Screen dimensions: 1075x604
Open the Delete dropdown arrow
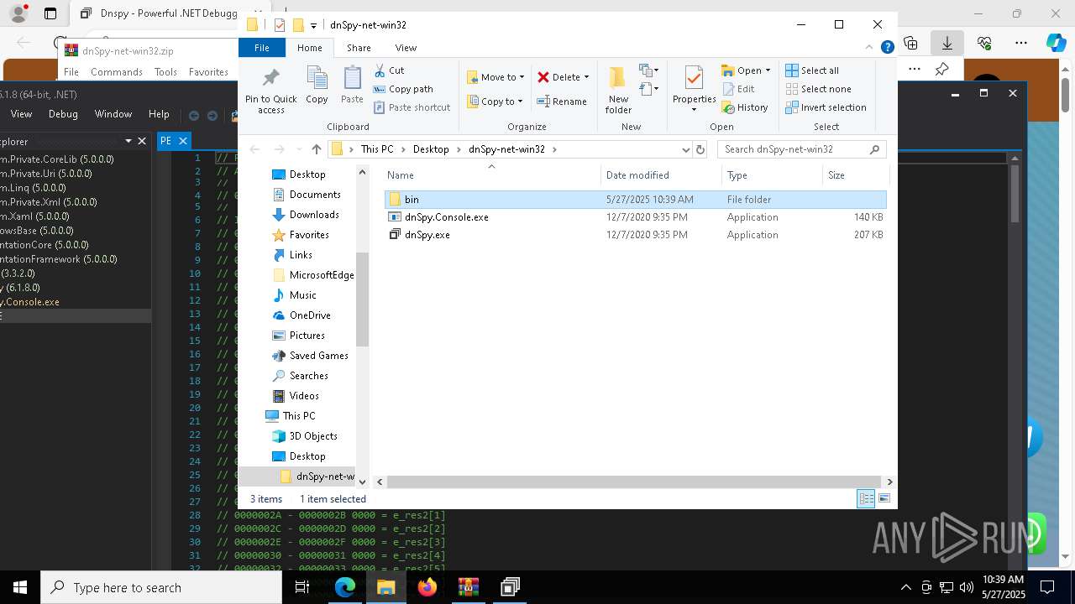click(586, 77)
